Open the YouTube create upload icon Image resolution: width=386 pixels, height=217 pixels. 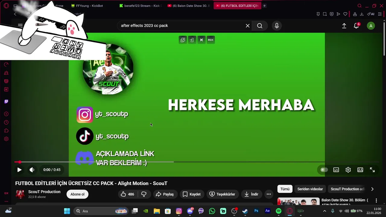point(344,26)
